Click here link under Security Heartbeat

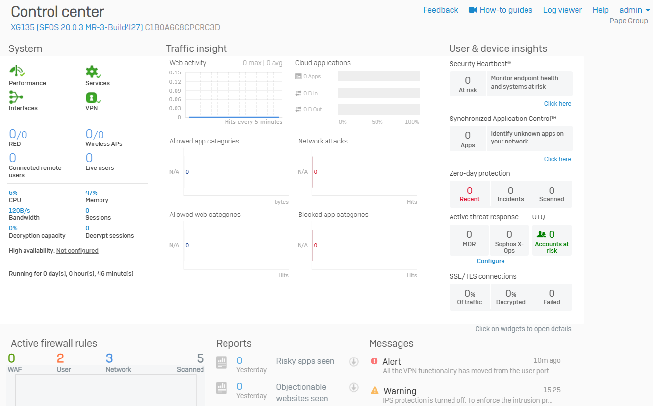click(x=557, y=104)
